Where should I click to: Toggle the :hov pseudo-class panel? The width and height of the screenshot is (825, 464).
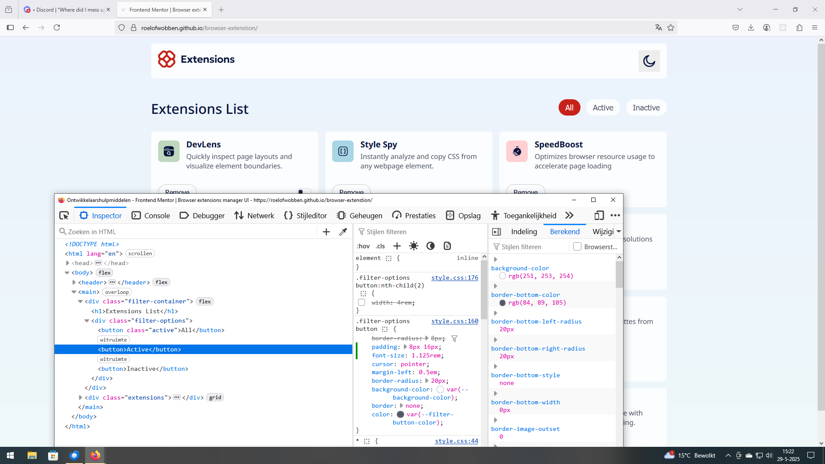coord(363,246)
